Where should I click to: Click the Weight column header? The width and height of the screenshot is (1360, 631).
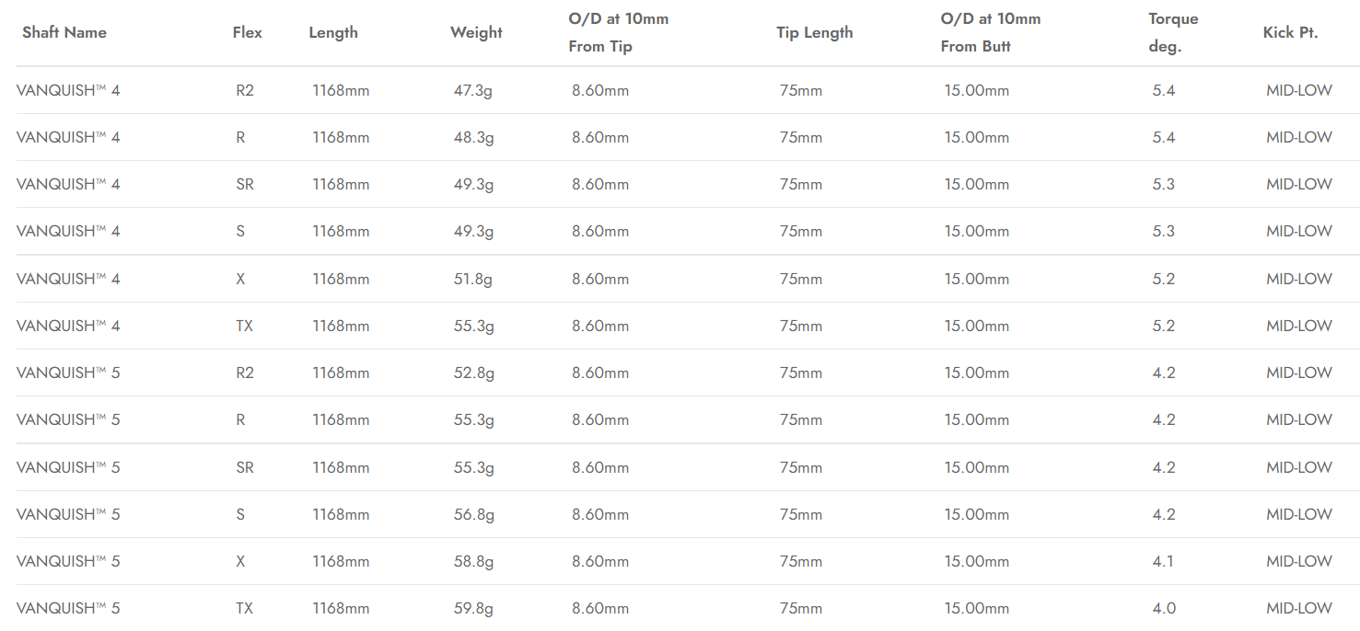coord(476,32)
